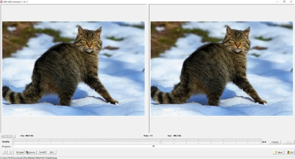Click the Exit button
Viewport: 295px width, 159px height.
(x=290, y=152)
